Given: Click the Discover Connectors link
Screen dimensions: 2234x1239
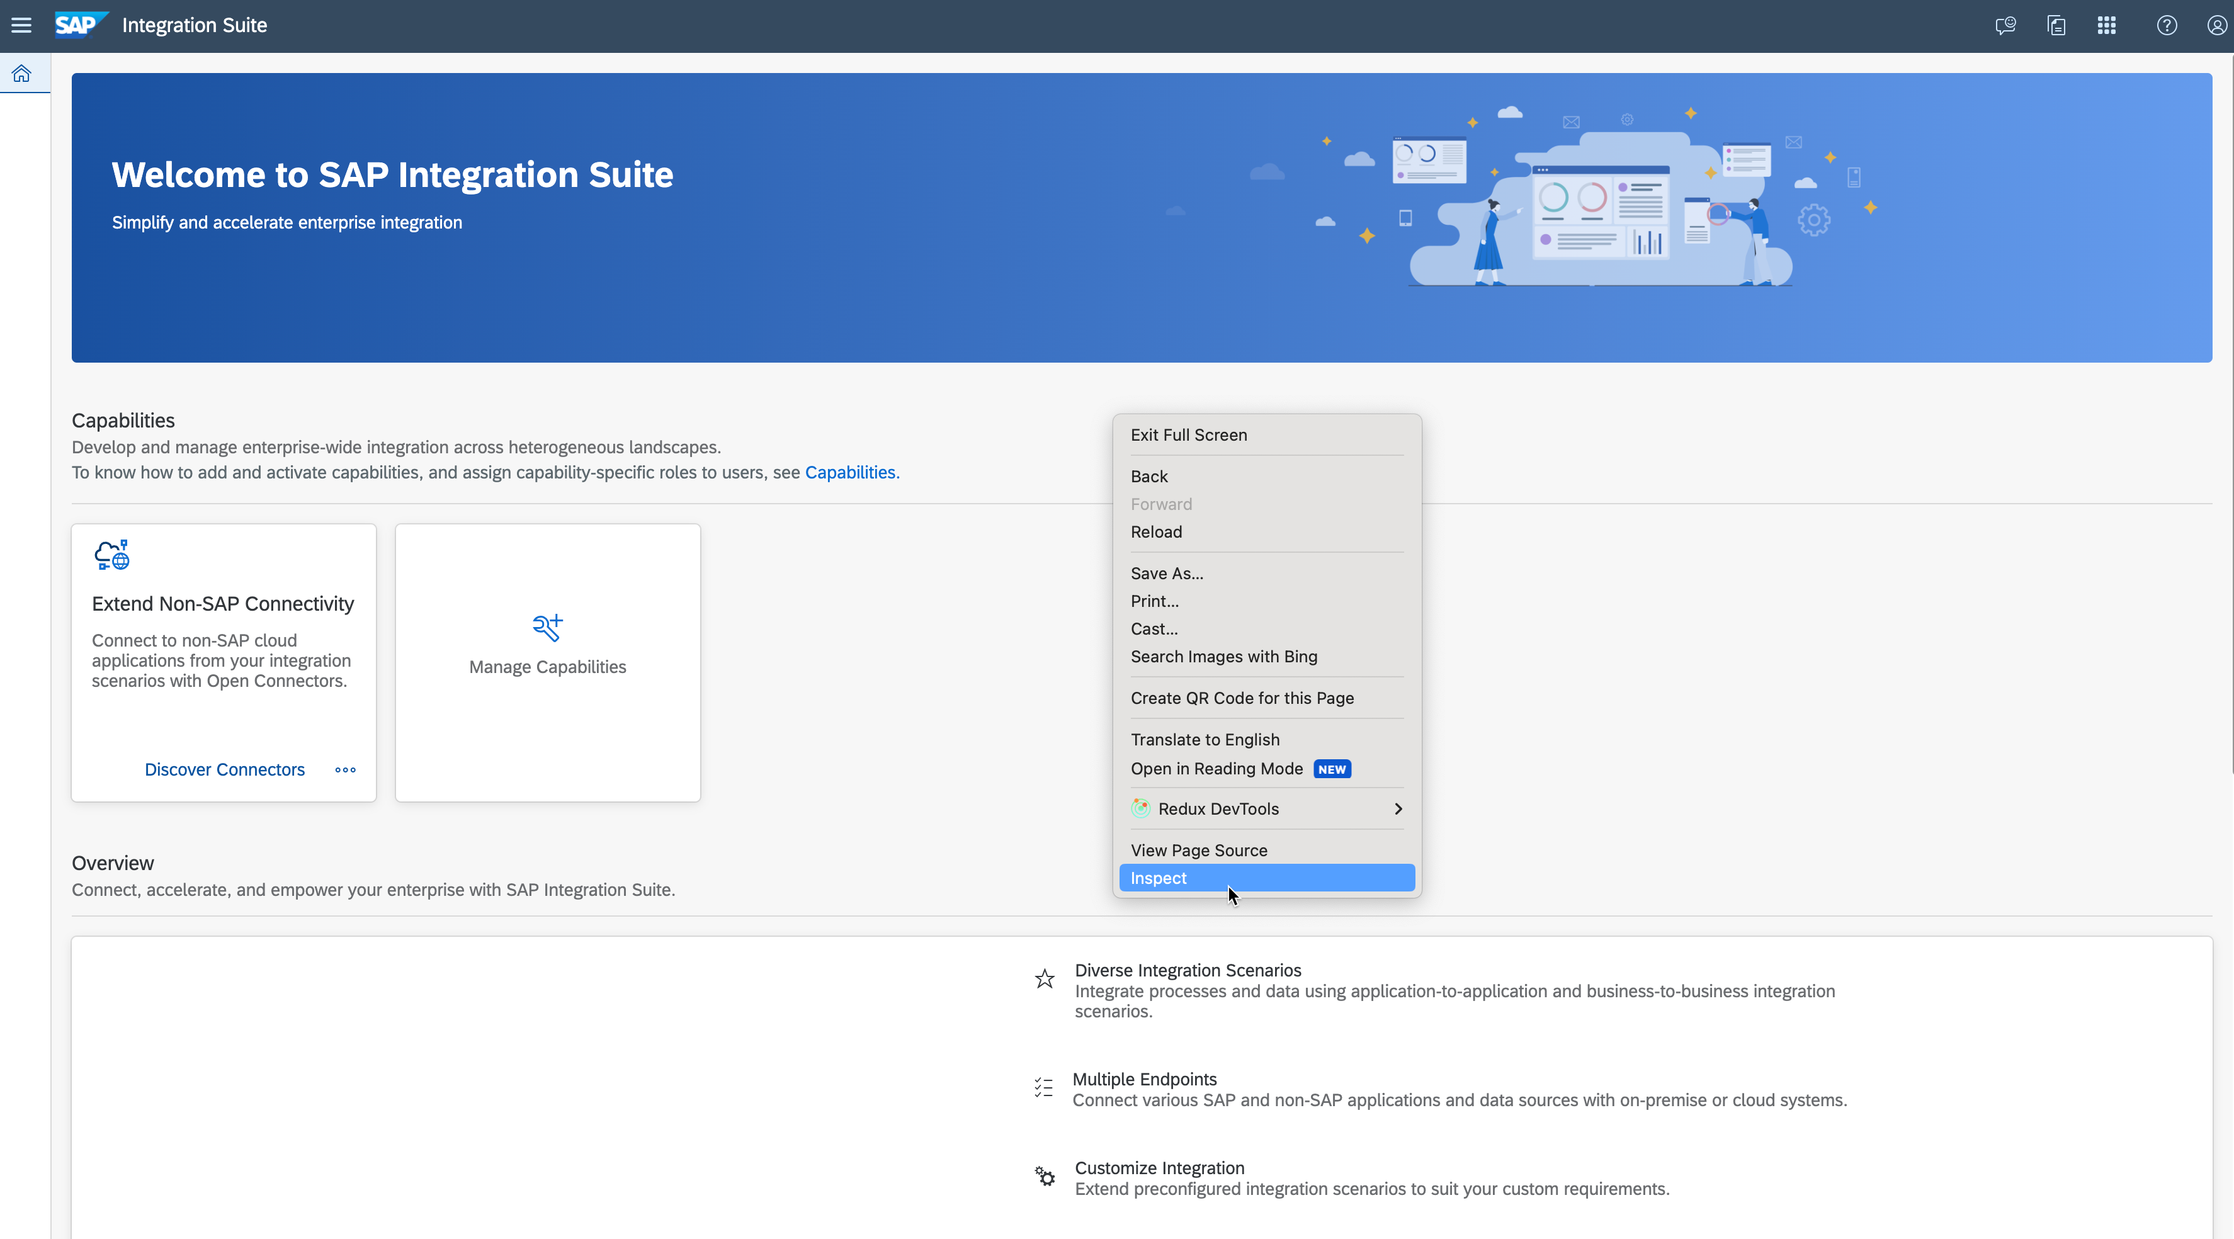Looking at the screenshot, I should pos(225,770).
